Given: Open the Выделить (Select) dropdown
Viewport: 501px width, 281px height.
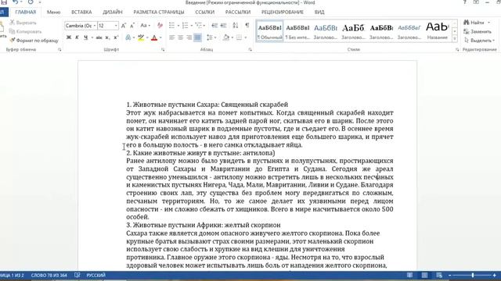Looking at the screenshot, I should 479,41.
